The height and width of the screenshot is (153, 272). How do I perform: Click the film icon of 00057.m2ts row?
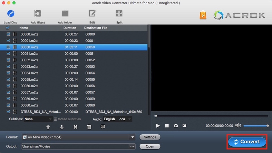(15, 92)
